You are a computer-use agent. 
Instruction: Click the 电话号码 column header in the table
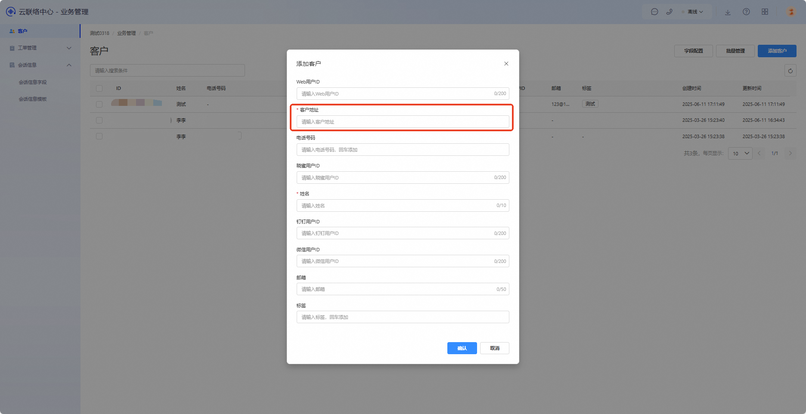[x=216, y=88]
